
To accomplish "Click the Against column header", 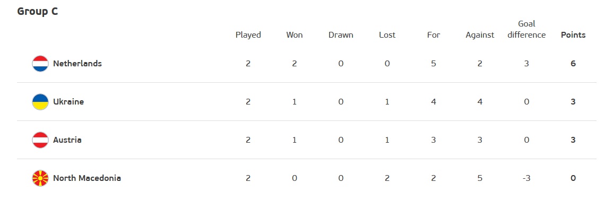I will tap(480, 35).
